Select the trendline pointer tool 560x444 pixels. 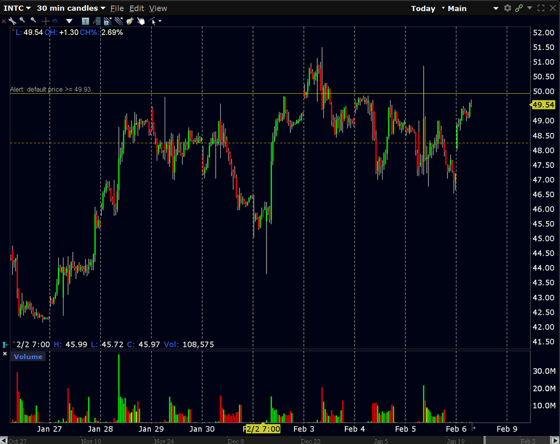[x=152, y=21]
